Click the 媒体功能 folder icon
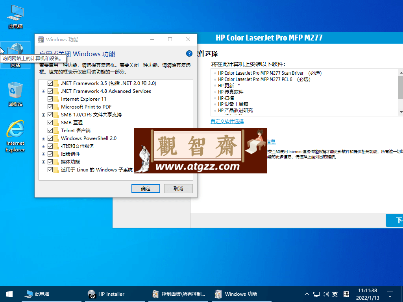The image size is (403, 302). pos(56,162)
